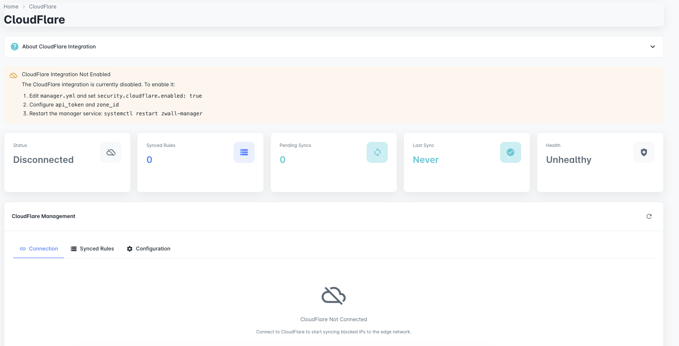Click the Pending Syncs refresh arrows icon
Image resolution: width=679 pixels, height=346 pixels.
pyautogui.click(x=377, y=152)
